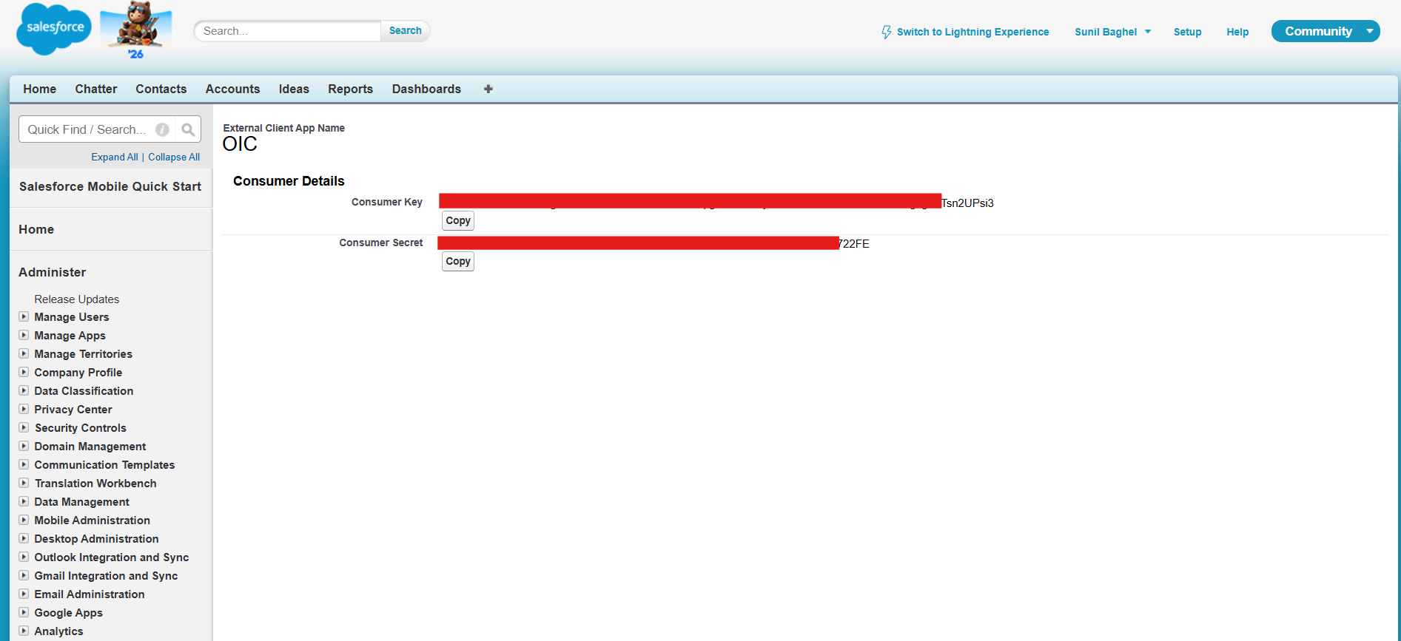Copy the Consumer Secret

tap(458, 261)
